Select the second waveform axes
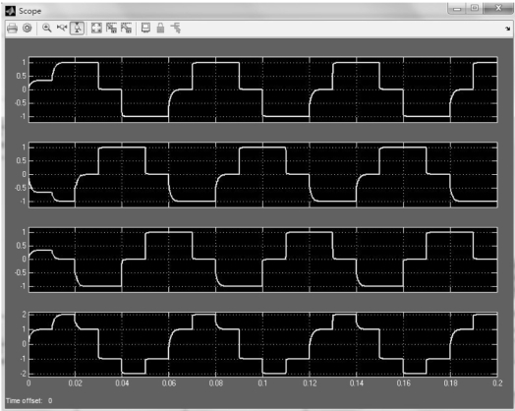The width and height of the screenshot is (515, 411). coord(263,175)
